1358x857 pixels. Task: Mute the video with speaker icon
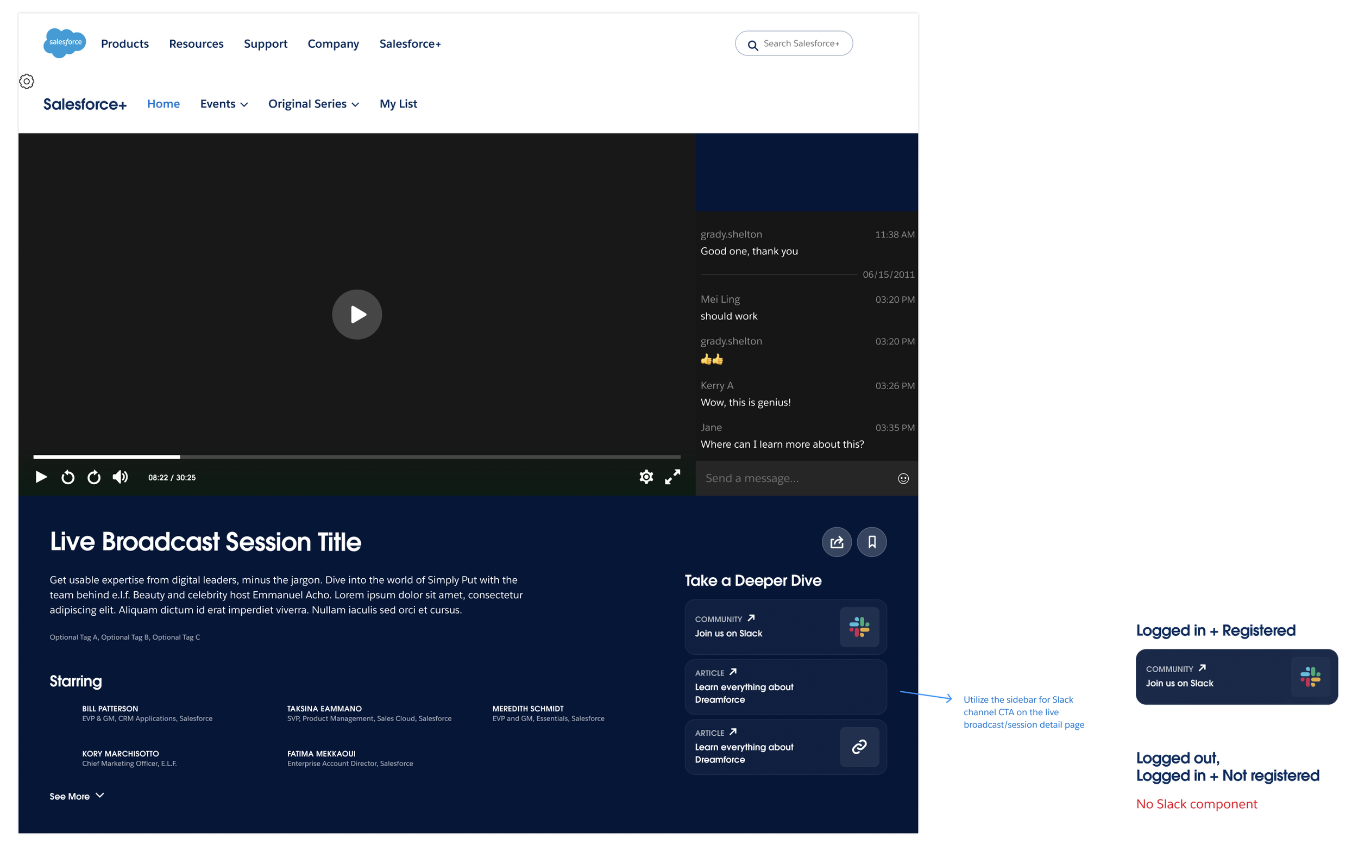[x=120, y=477]
